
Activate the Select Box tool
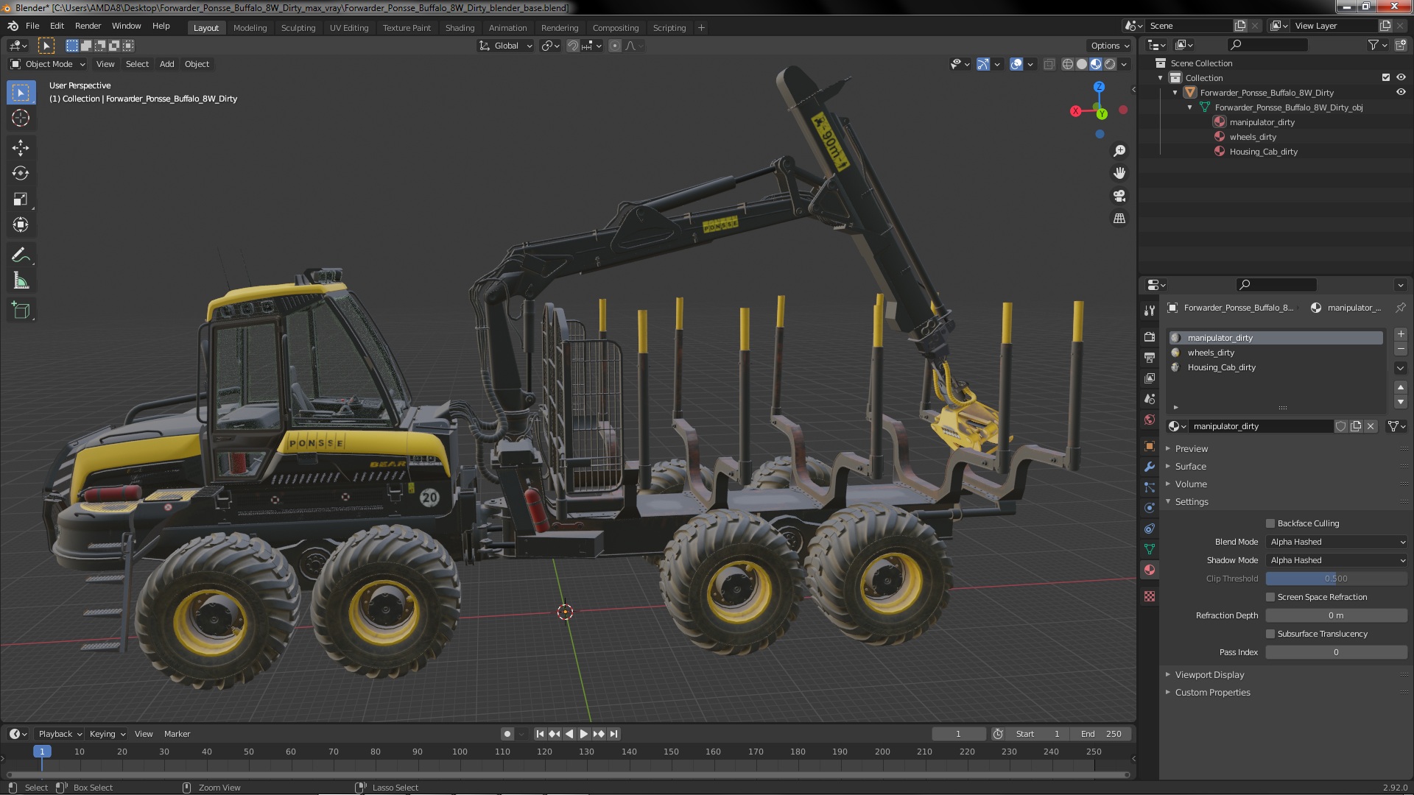[21, 93]
